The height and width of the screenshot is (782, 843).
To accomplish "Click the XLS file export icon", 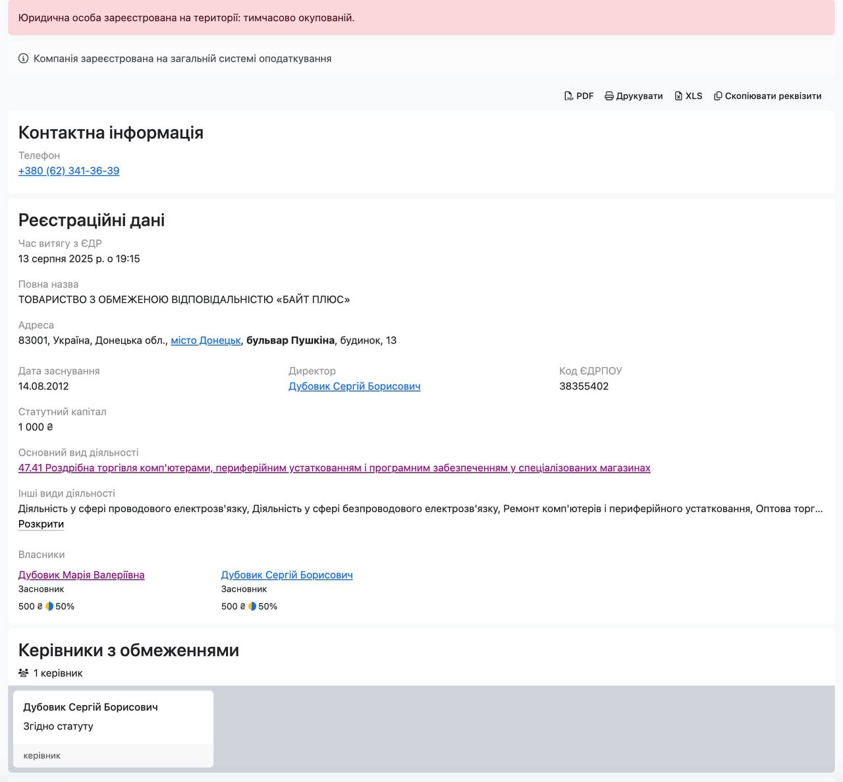I will (678, 96).
